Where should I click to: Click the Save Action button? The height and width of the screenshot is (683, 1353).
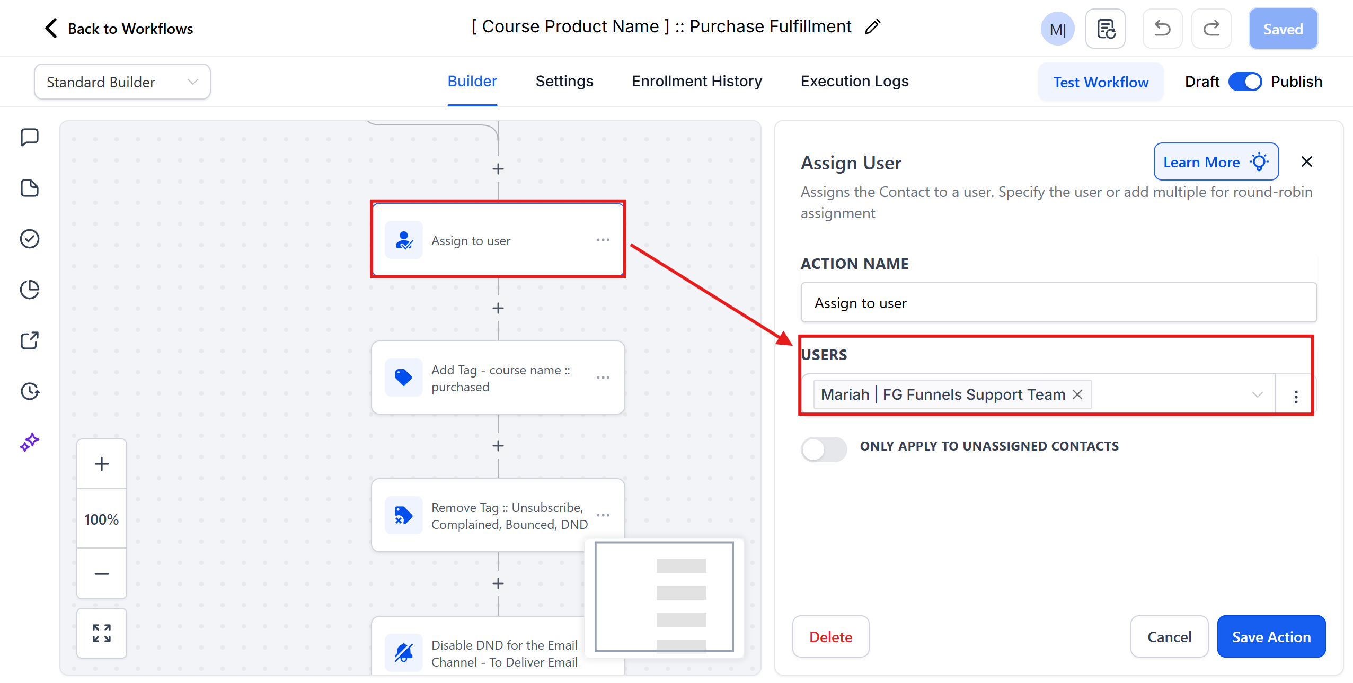coord(1271,636)
